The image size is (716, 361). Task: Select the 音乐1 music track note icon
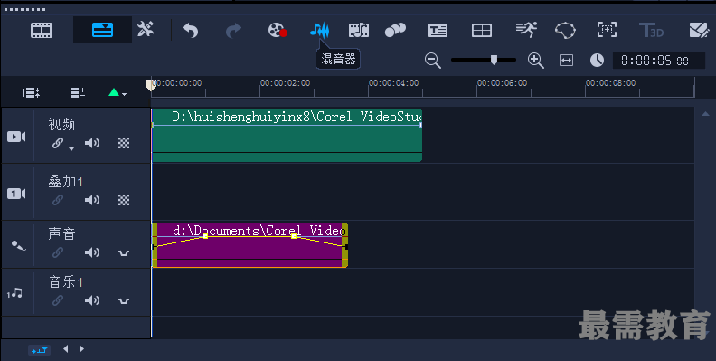pyautogui.click(x=15, y=293)
